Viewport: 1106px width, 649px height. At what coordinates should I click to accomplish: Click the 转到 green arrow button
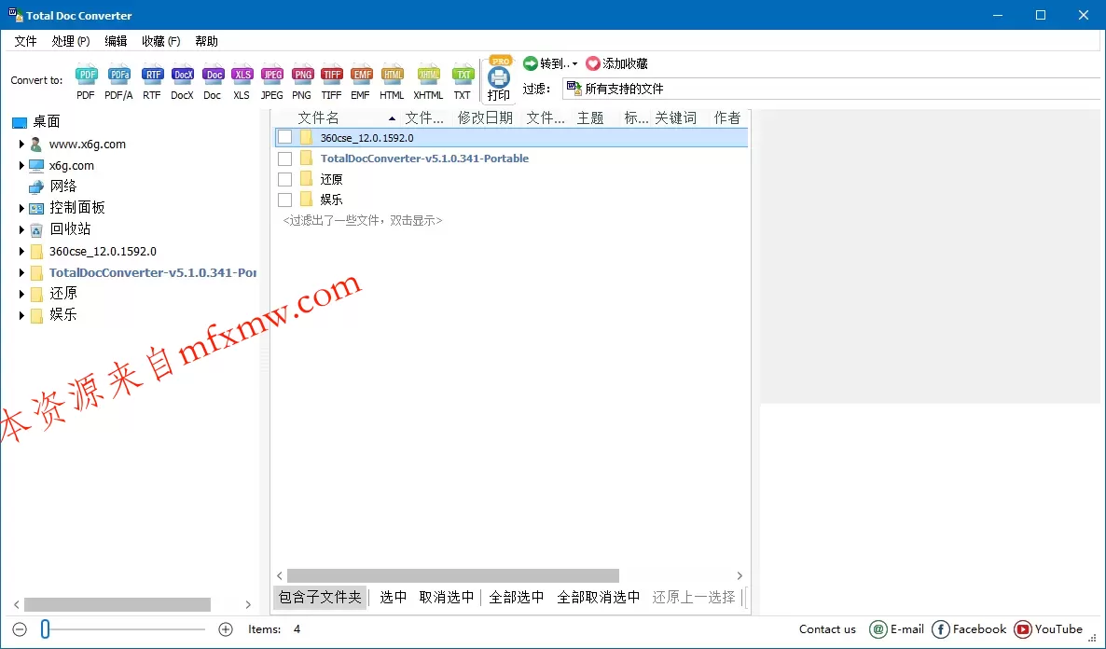tap(531, 63)
